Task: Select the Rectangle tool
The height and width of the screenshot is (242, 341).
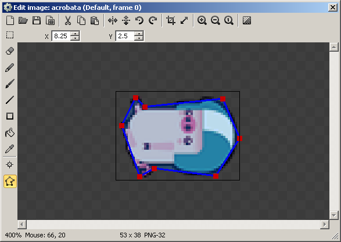Action: [x=10, y=116]
